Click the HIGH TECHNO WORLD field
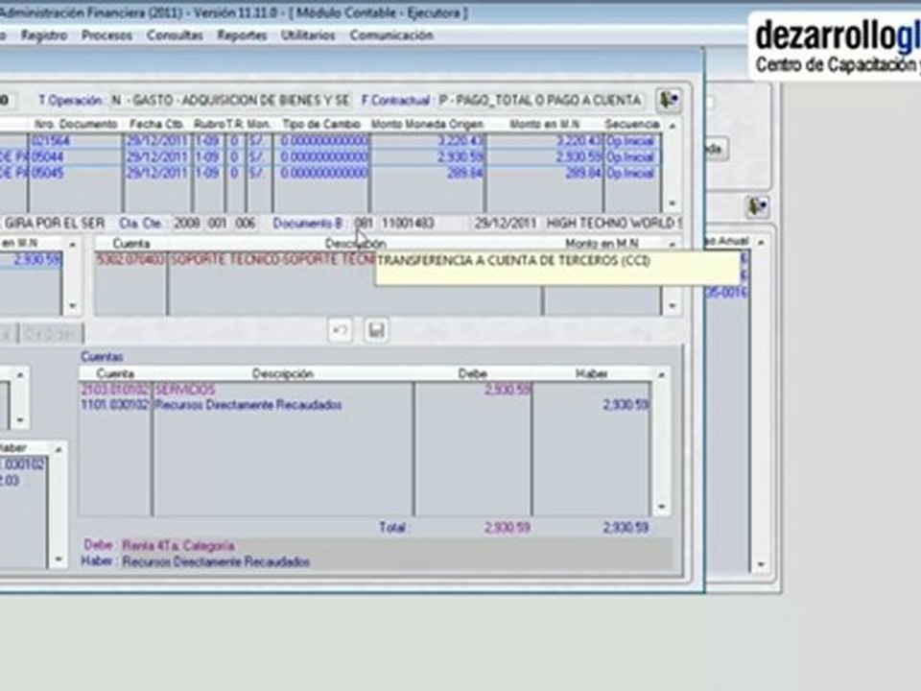921x691 pixels. pyautogui.click(x=614, y=224)
